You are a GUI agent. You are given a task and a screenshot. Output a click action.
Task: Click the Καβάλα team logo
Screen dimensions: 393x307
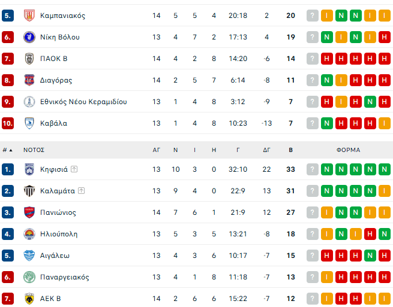[29, 123]
